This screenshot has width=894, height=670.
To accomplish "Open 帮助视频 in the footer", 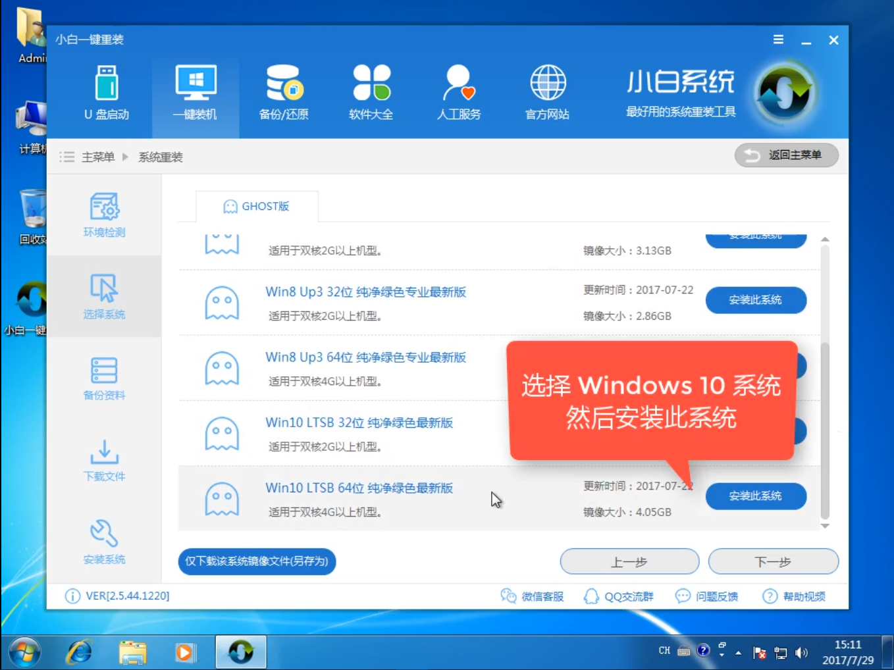I will pyautogui.click(x=794, y=596).
